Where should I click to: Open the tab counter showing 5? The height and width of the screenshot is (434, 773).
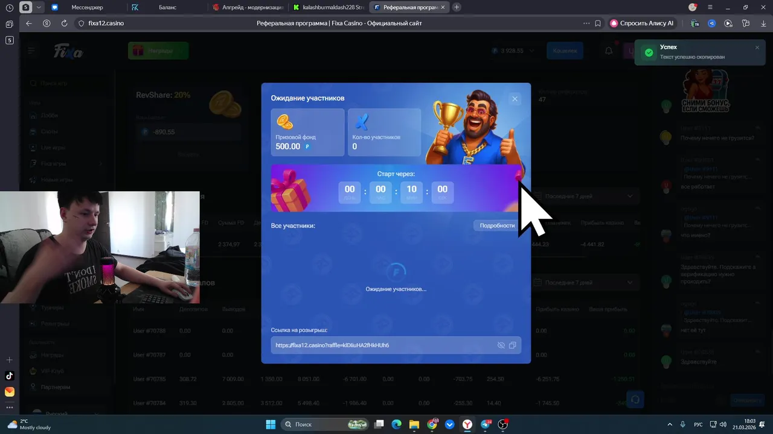(9, 40)
